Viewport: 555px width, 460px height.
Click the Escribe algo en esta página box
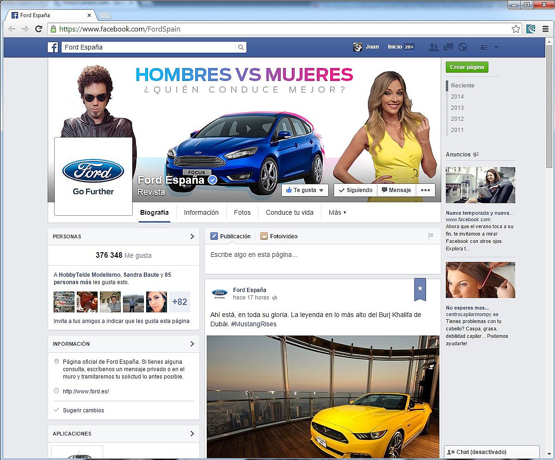pyautogui.click(x=322, y=259)
